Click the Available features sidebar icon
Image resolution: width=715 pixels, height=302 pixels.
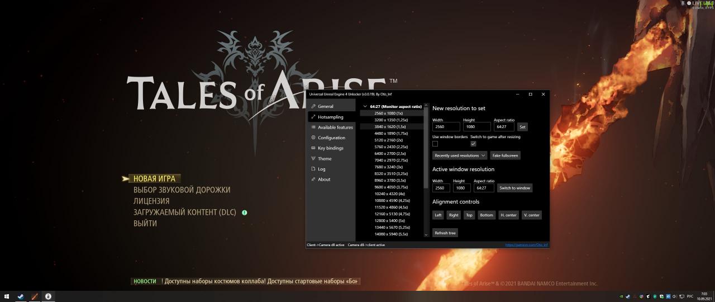(x=313, y=128)
